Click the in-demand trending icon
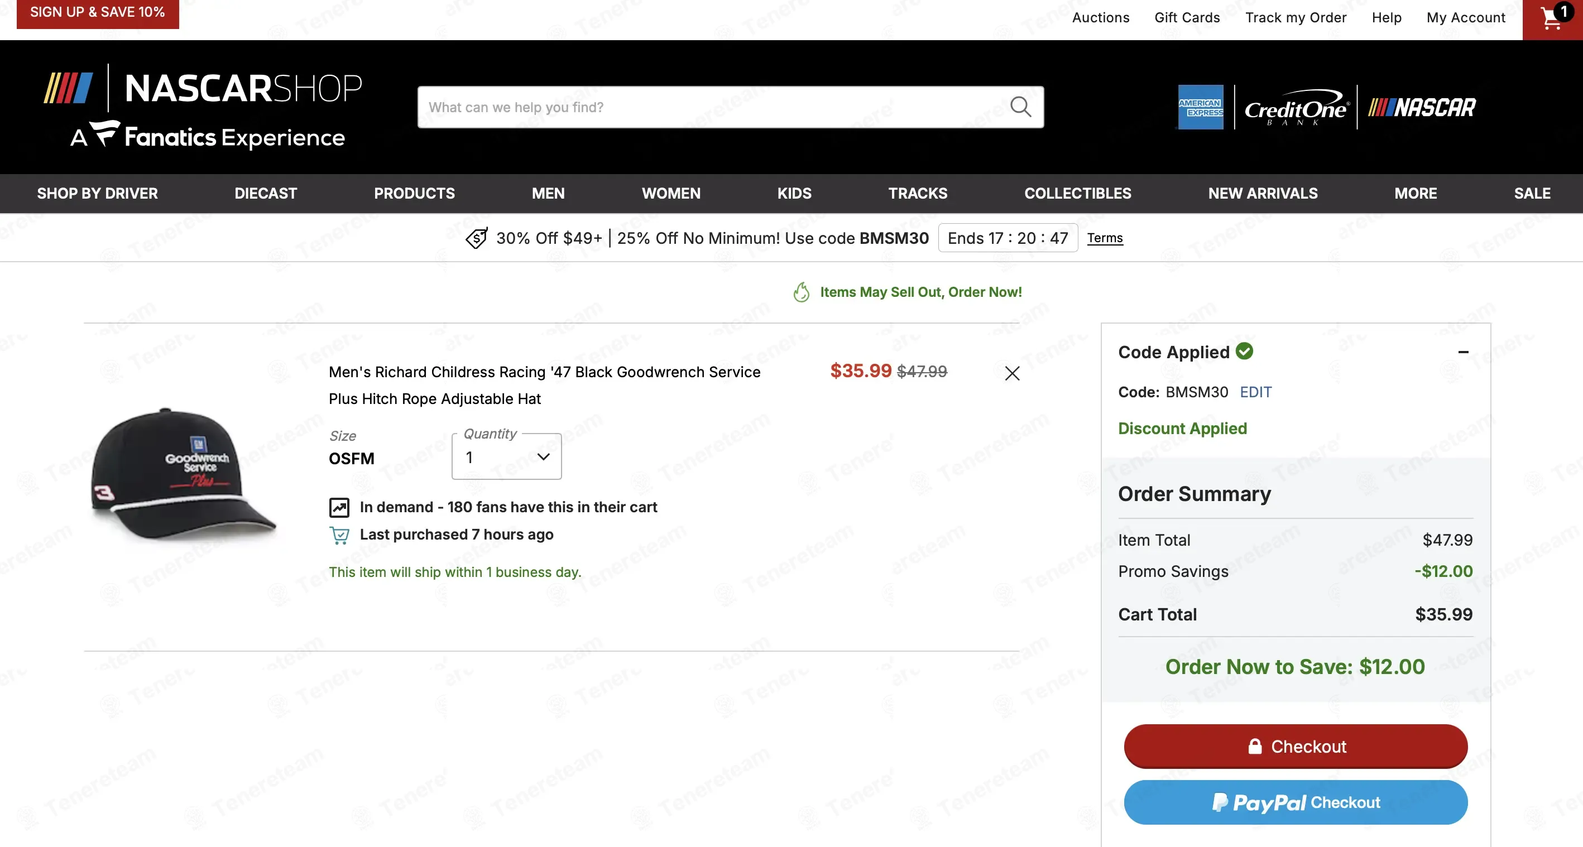Screen dimensions: 1583x847 (339, 507)
